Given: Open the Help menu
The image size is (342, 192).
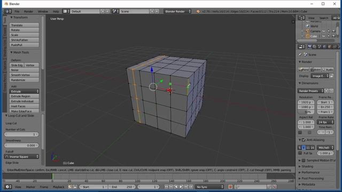Looking at the screenshot, I should tap(56, 11).
